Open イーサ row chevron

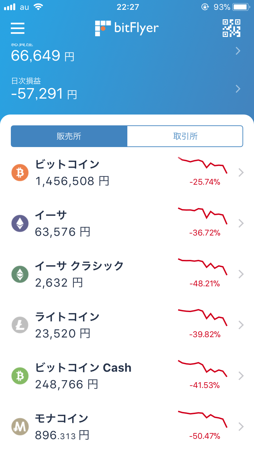coord(241,223)
